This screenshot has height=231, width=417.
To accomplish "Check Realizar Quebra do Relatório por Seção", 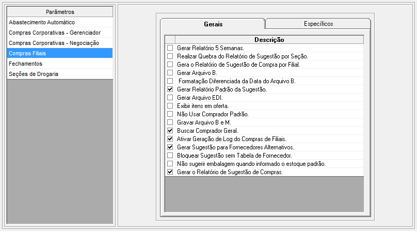I will coord(170,56).
